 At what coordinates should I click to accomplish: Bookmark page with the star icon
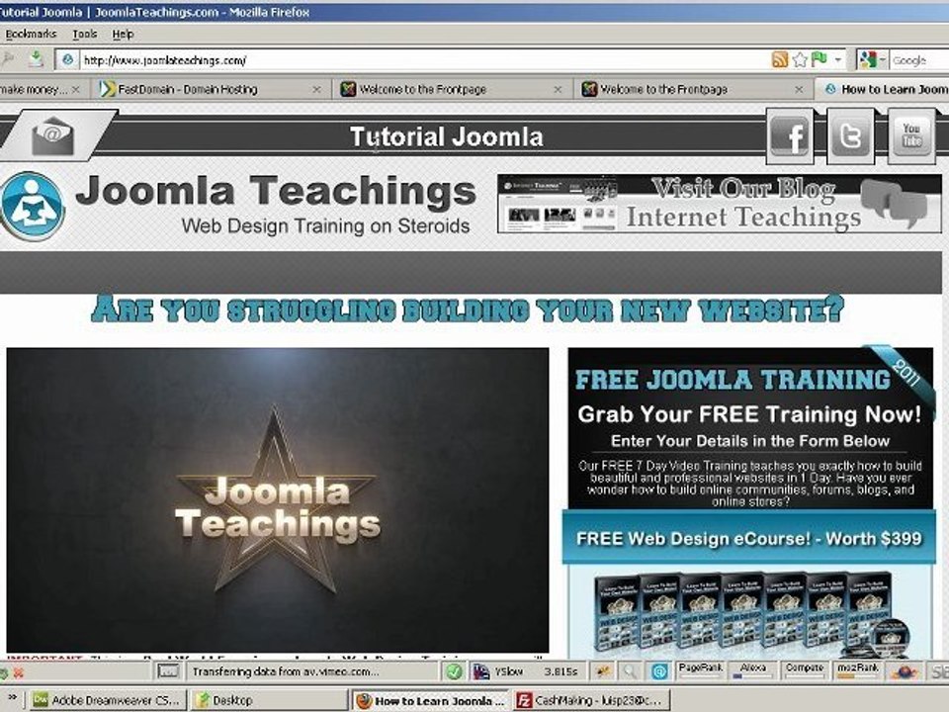[800, 59]
